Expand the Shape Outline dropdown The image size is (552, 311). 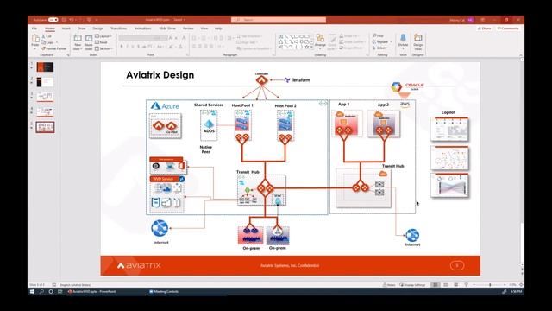pyautogui.click(x=352, y=42)
